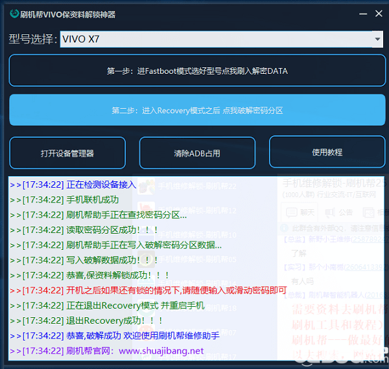Open device manager with 打开设备管理器

pos(67,153)
